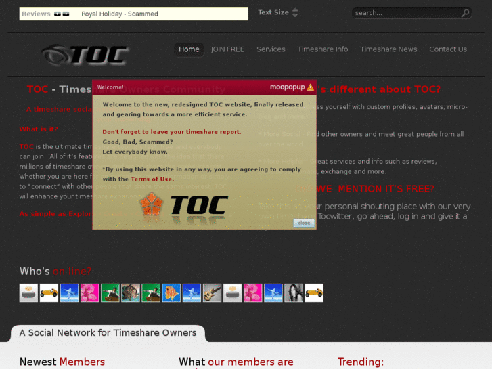The width and height of the screenshot is (492, 369).
Task: Open the JOIN FREE menu item
Action: click(x=227, y=49)
